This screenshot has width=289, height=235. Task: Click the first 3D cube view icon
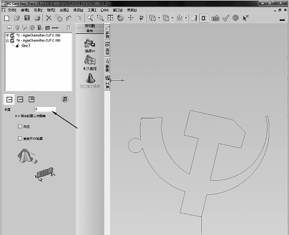152,18
